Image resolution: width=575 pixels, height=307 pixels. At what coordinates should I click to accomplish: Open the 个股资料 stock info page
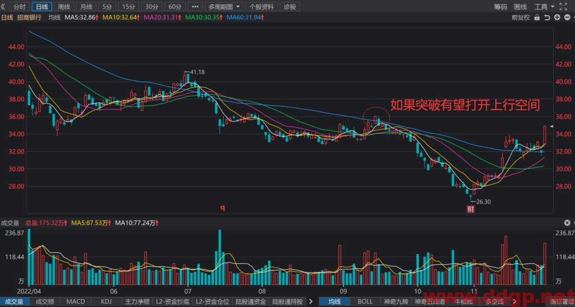pyautogui.click(x=262, y=7)
